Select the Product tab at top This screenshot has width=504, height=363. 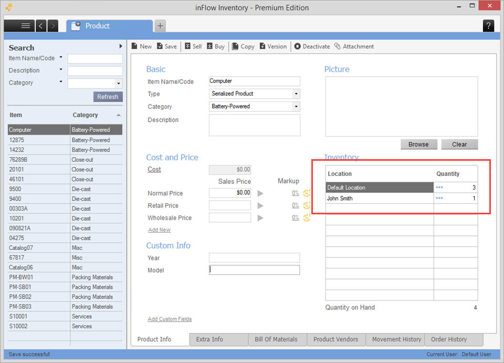click(x=109, y=26)
